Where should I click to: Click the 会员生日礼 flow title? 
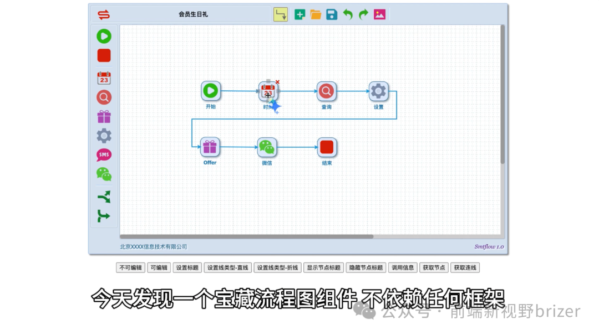194,14
